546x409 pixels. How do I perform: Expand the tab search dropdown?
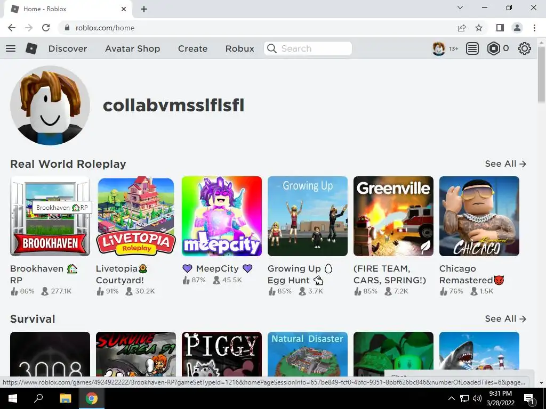(460, 7)
